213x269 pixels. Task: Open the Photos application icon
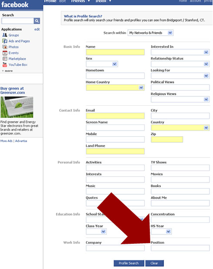5,47
